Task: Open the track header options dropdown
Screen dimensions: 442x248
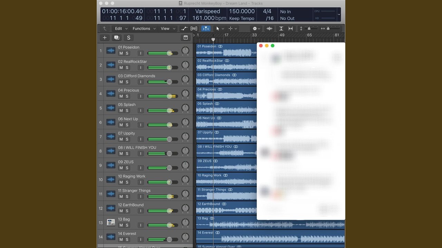Action: pyautogui.click(x=185, y=38)
